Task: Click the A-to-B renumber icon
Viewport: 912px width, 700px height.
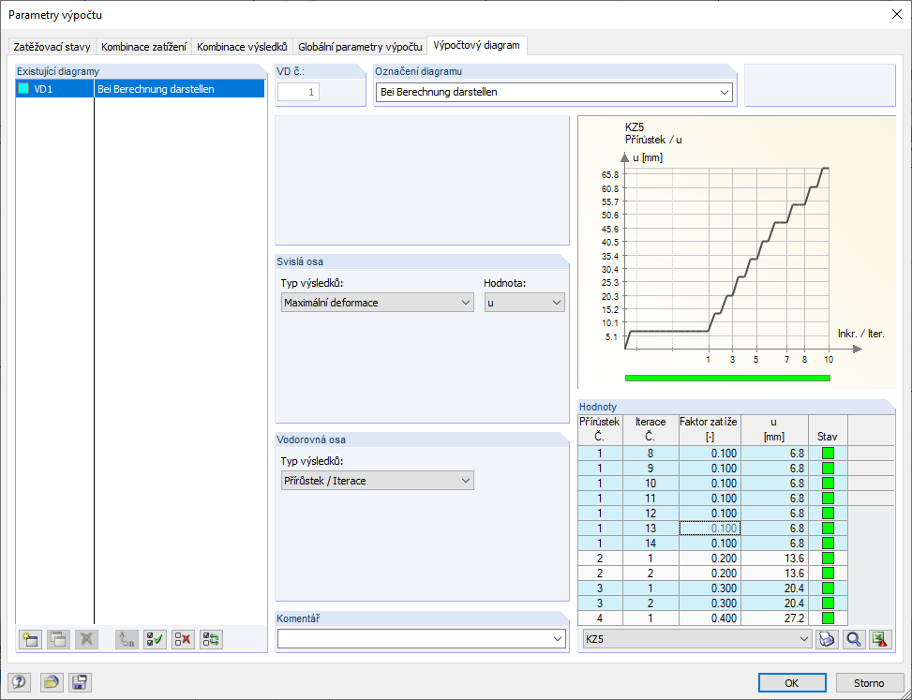Action: 127,639
